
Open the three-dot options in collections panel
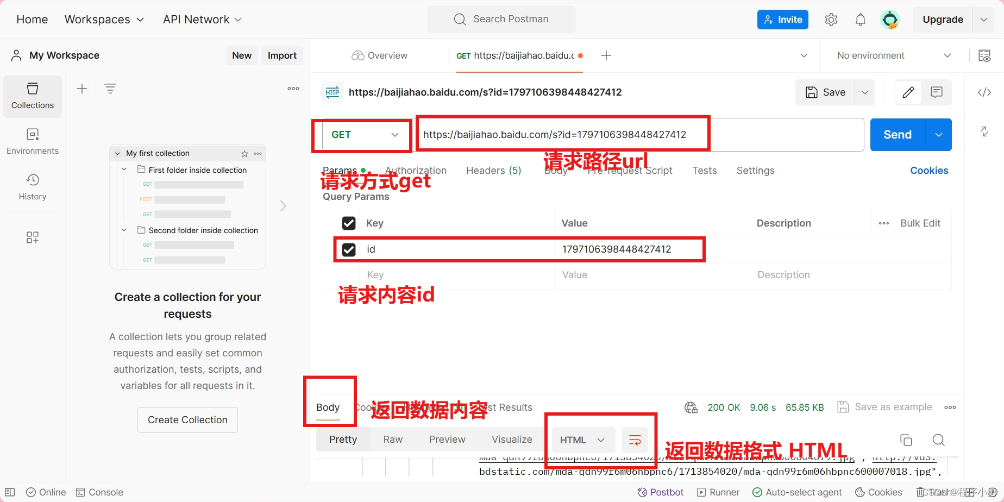[293, 89]
